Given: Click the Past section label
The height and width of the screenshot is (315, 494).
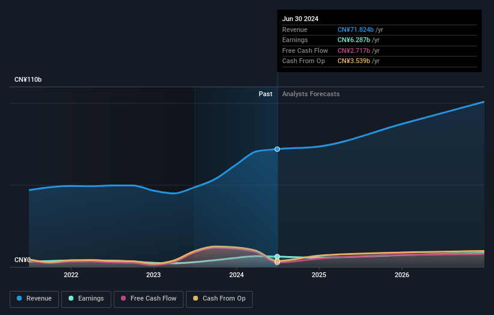Looking at the screenshot, I should (265, 94).
